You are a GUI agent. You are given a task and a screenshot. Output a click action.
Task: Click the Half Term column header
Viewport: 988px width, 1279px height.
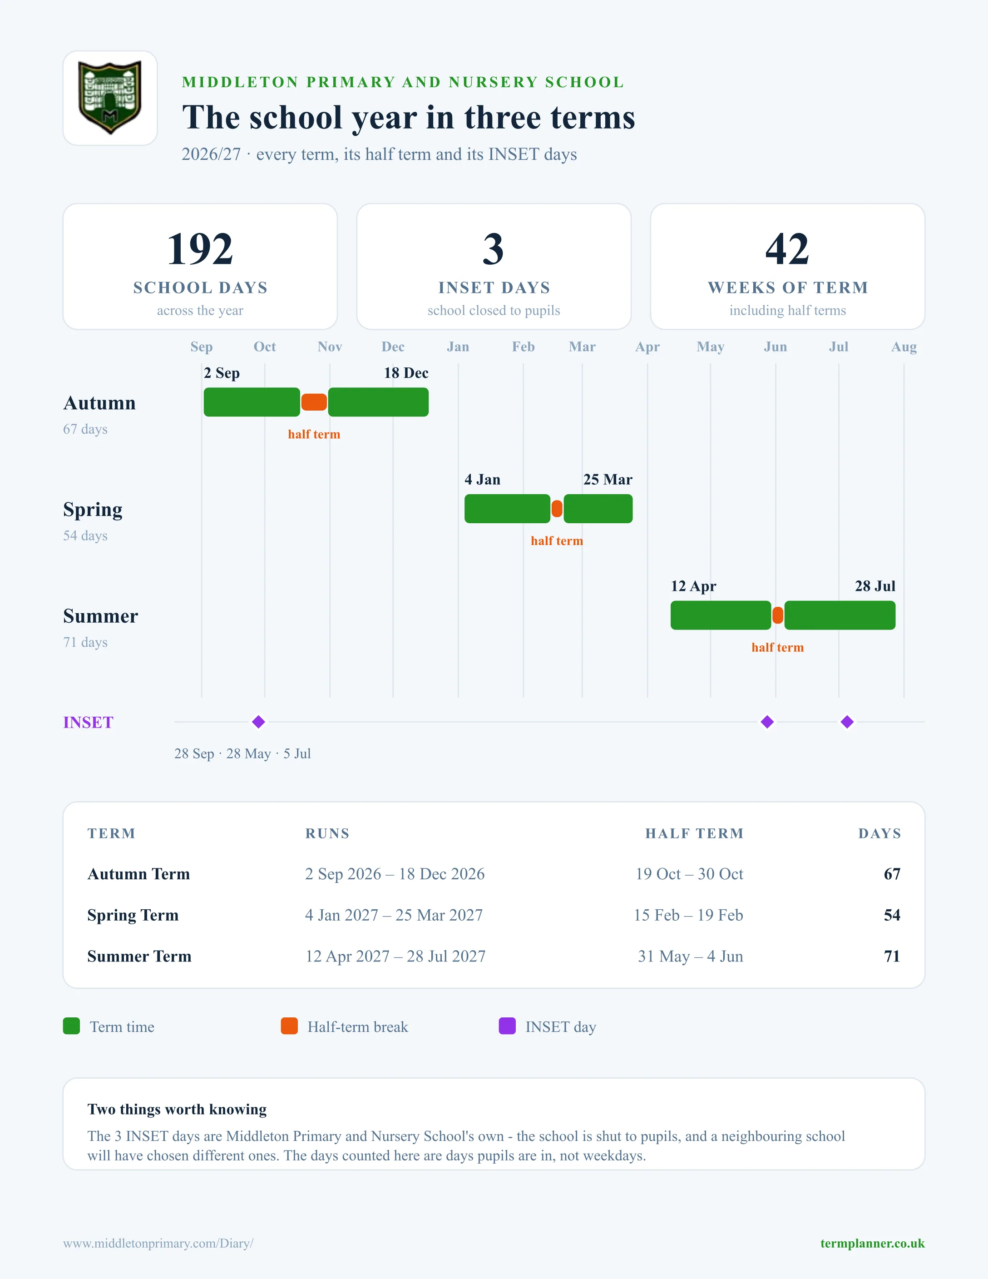[694, 833]
